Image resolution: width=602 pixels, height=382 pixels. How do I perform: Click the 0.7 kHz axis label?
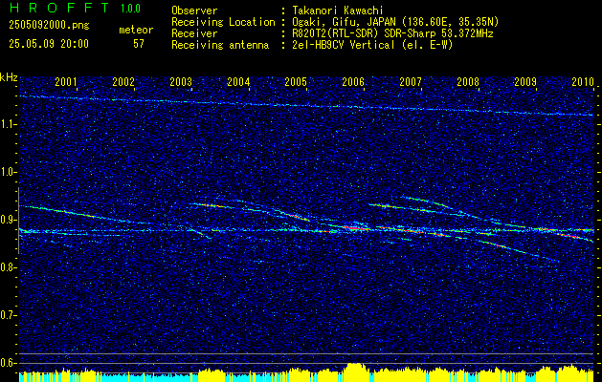[8, 315]
